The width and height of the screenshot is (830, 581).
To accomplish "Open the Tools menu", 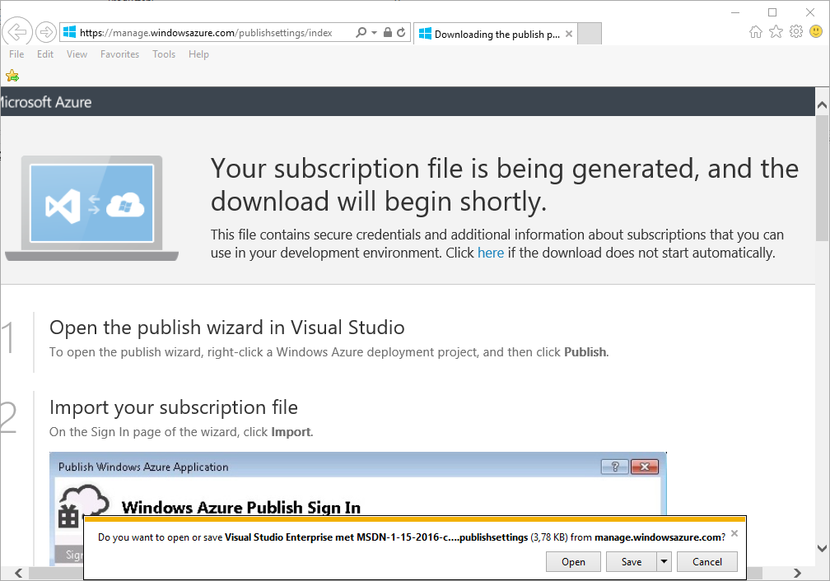I will tap(164, 54).
